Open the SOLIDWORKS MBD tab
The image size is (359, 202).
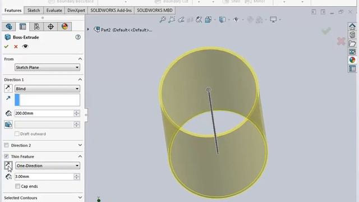(x=155, y=11)
